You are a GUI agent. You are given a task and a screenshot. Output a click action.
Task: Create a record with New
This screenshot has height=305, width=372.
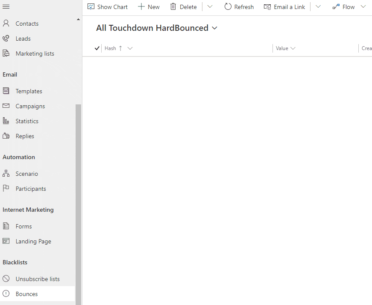[x=148, y=6]
